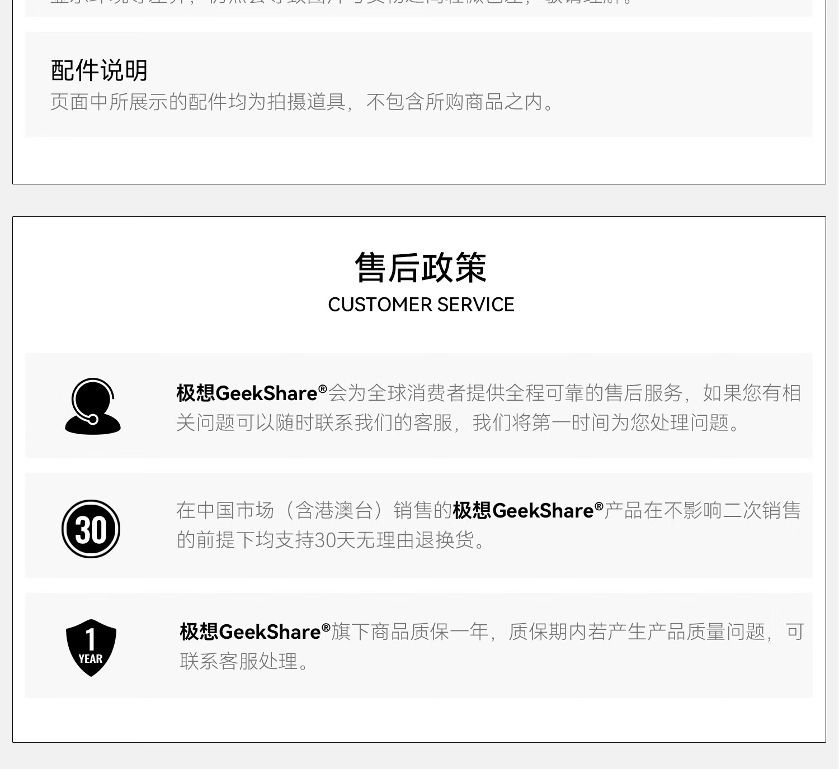Click the CUSTOMER SERVICE subtitle text
The image size is (839, 769).
pos(421,305)
